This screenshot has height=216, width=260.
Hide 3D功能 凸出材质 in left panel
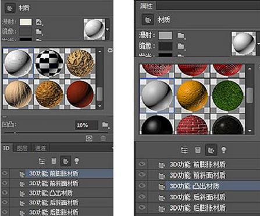(x=5, y=193)
